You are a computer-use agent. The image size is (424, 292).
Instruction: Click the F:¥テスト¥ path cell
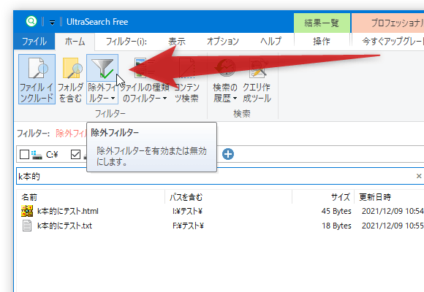point(188,226)
